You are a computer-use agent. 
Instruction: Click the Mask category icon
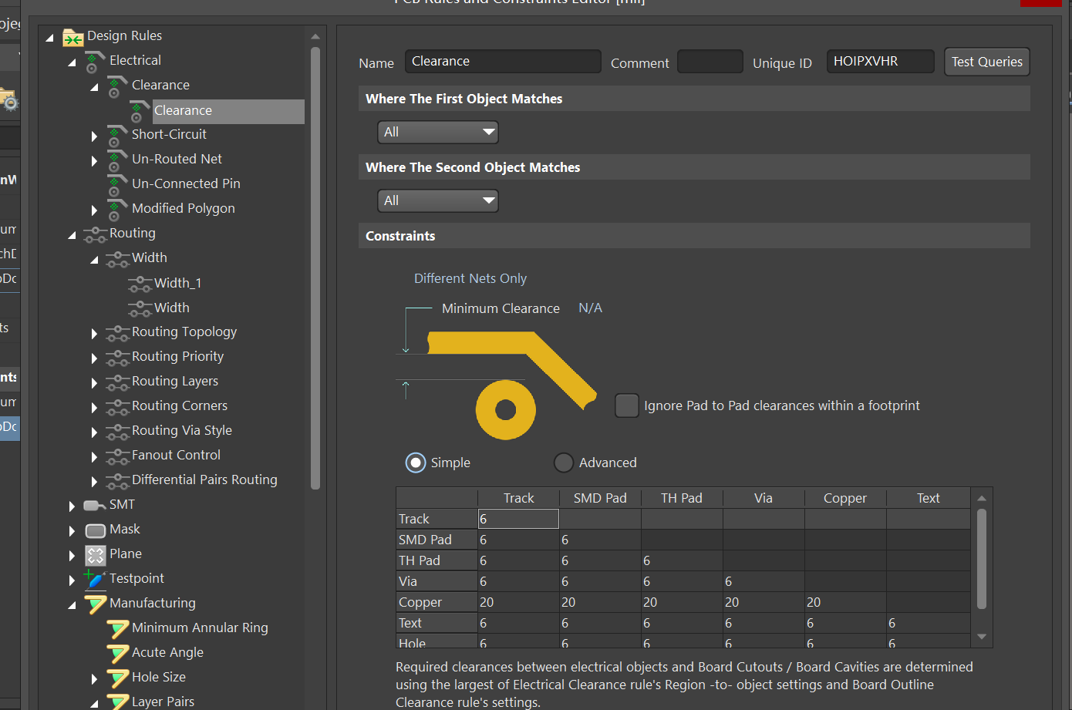[95, 530]
